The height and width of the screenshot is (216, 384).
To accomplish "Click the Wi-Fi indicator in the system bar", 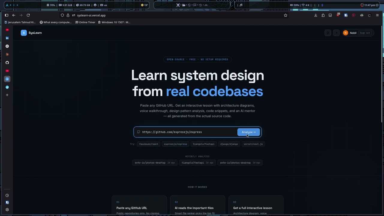I will [x=305, y=5].
